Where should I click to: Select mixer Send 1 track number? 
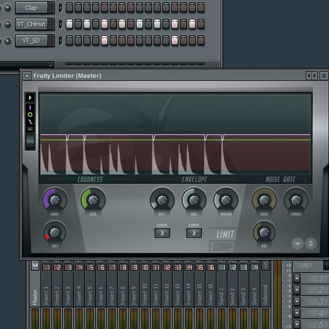pyautogui.click(x=222, y=267)
